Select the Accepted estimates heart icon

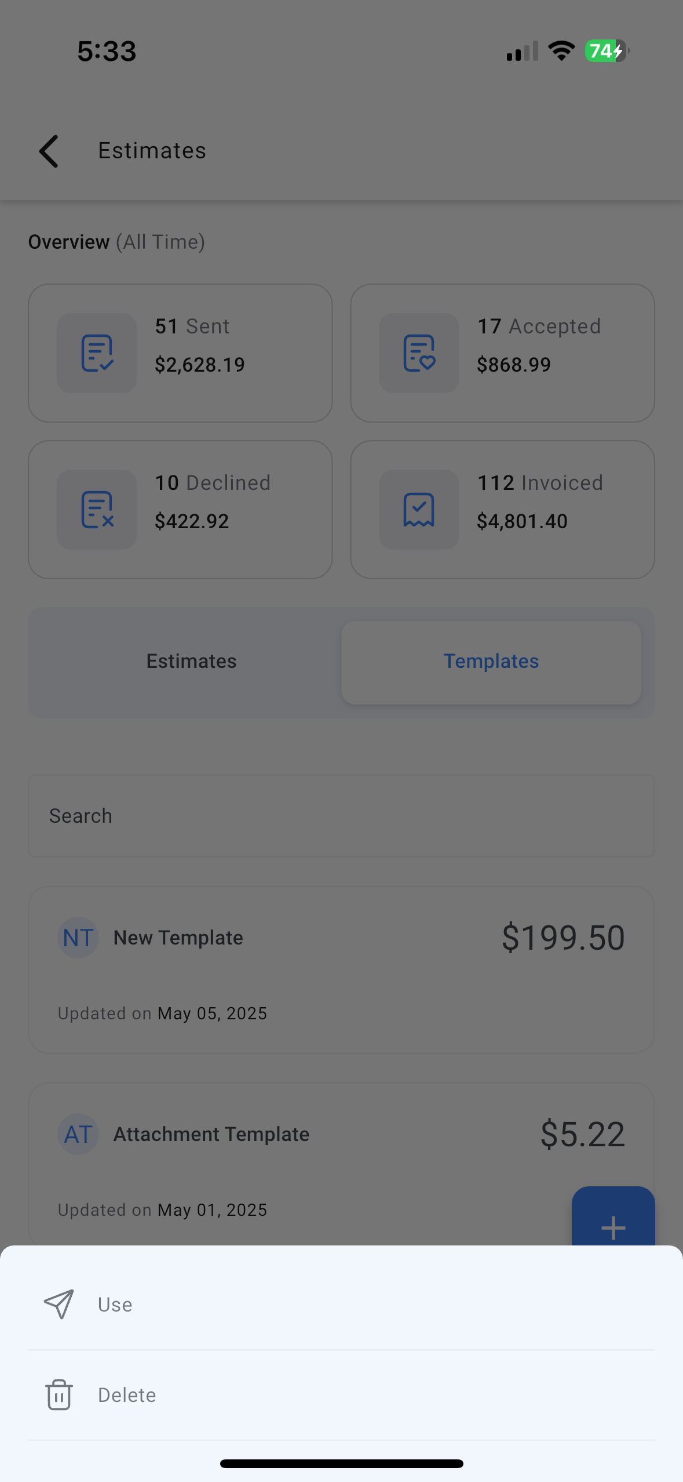(419, 353)
